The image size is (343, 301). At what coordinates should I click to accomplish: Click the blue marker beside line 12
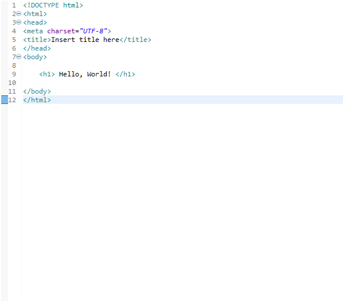pos(5,100)
